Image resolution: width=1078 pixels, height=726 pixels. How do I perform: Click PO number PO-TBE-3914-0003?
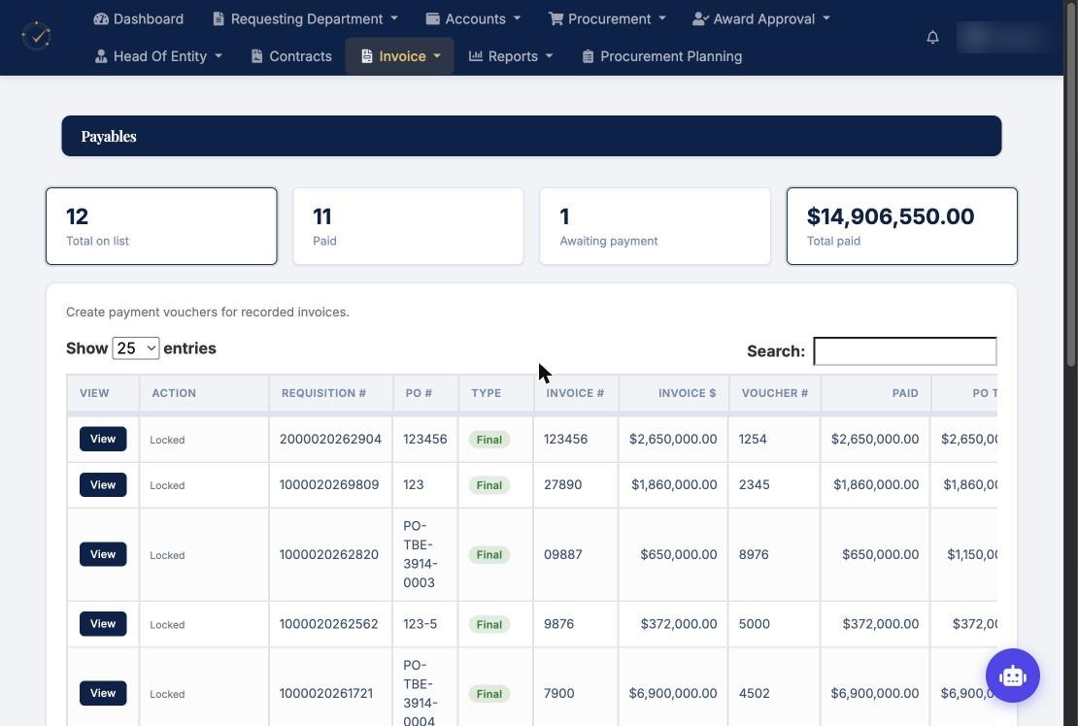tap(421, 554)
